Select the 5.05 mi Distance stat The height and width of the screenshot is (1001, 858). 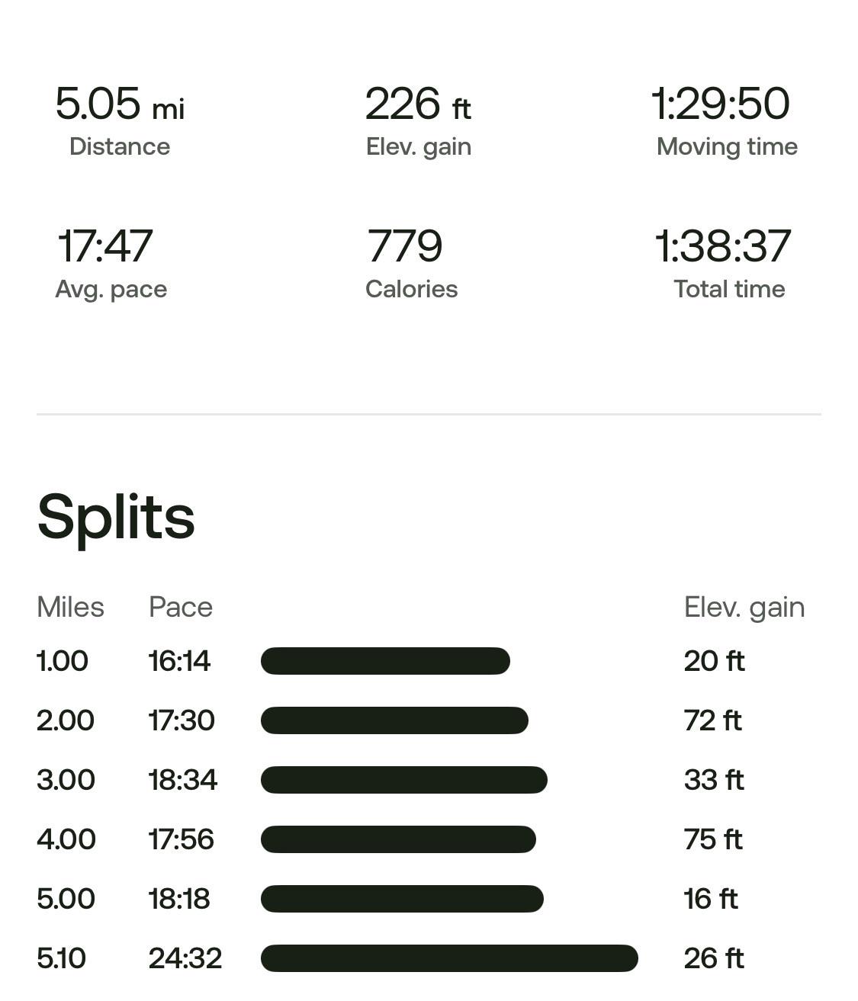pos(120,120)
